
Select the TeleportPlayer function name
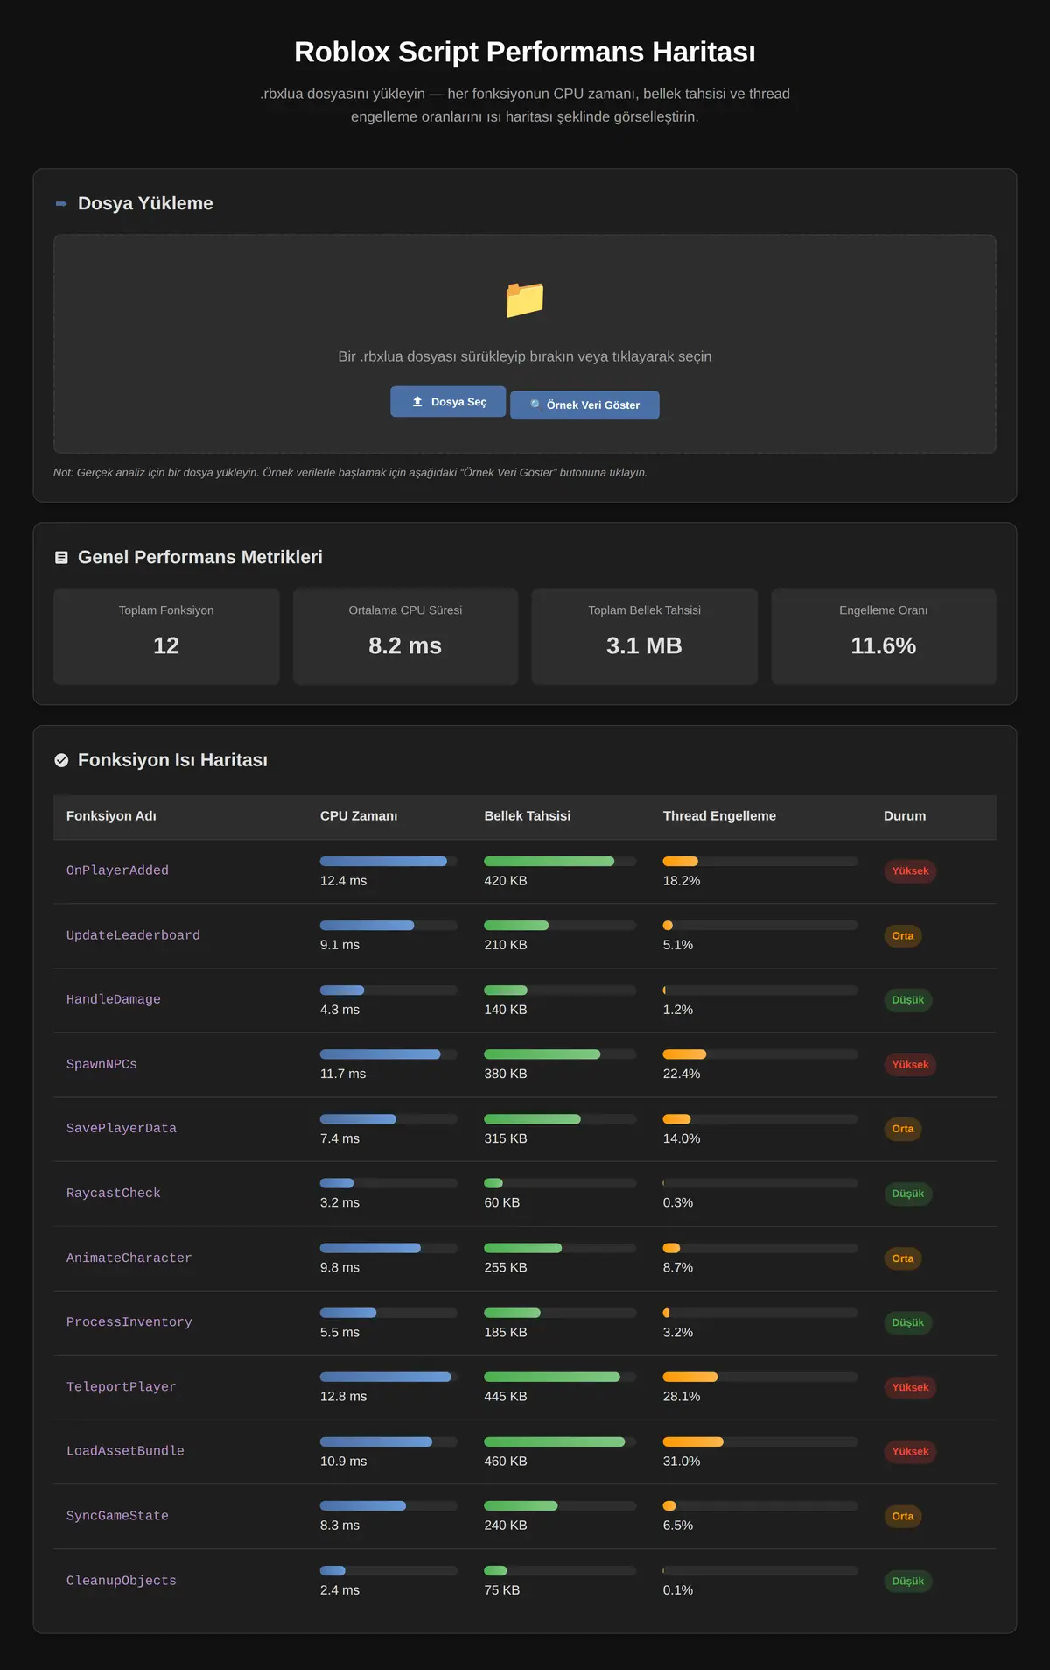click(122, 1386)
